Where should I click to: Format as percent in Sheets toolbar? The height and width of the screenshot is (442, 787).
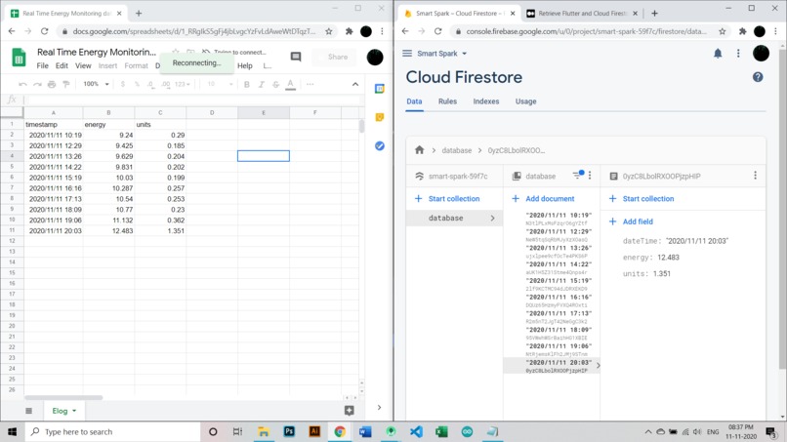click(x=137, y=84)
